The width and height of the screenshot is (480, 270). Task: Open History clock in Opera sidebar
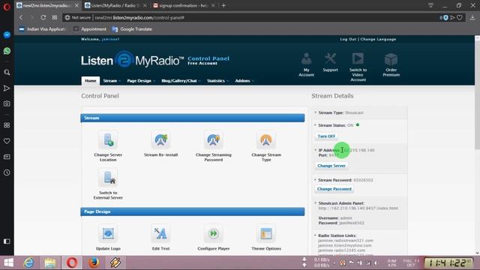click(x=7, y=172)
